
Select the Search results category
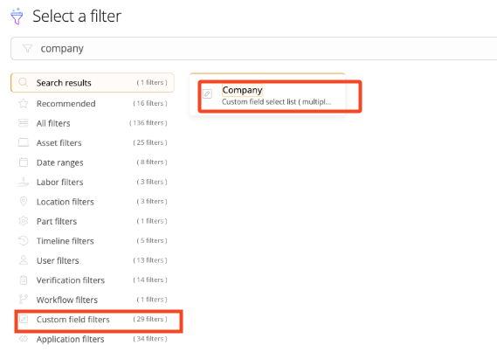(x=93, y=83)
